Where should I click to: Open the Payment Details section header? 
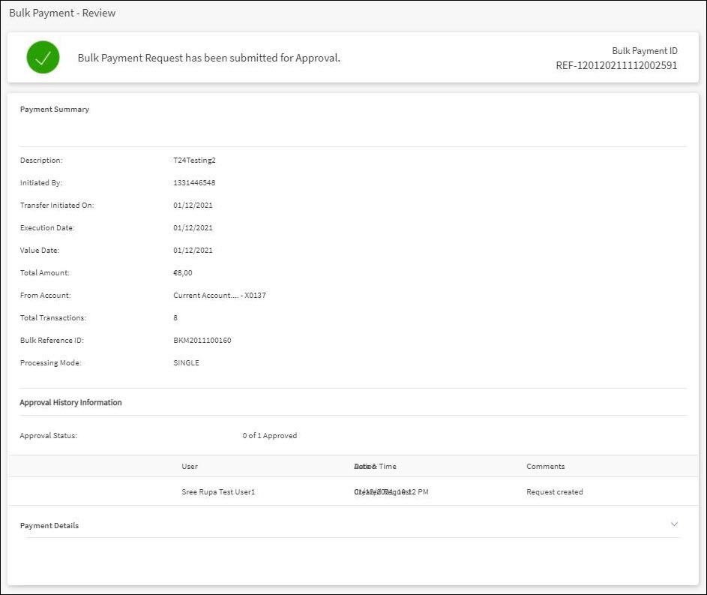pyautogui.click(x=49, y=525)
